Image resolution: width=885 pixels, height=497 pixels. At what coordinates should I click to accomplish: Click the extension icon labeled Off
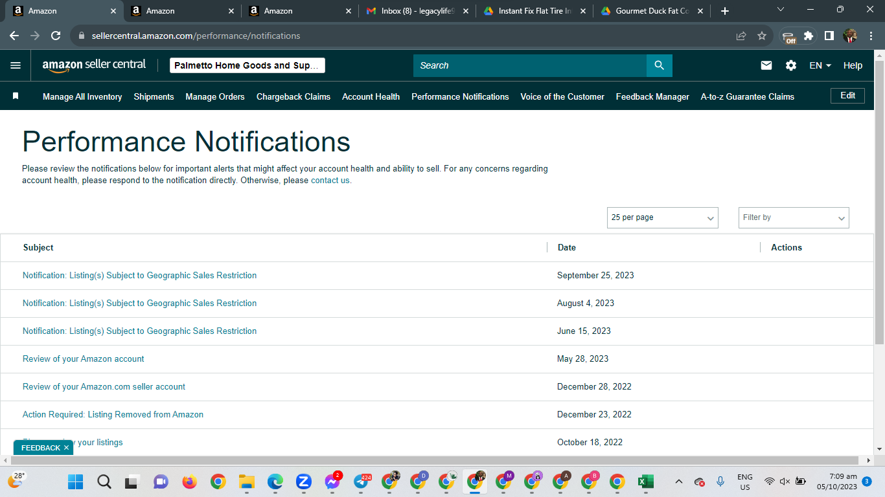coord(788,37)
